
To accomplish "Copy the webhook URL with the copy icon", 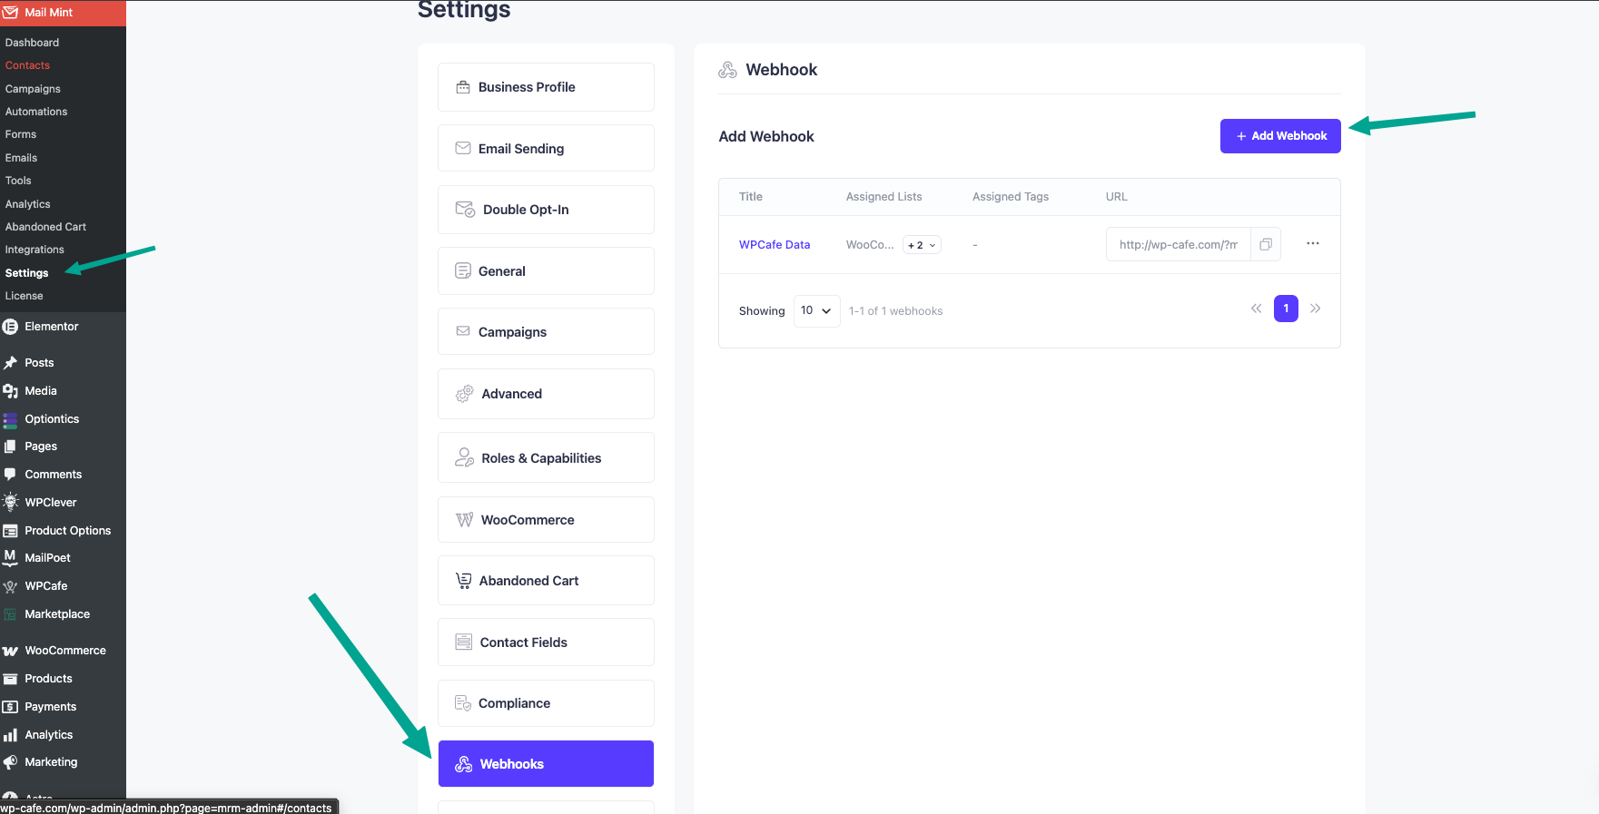I will pyautogui.click(x=1266, y=244).
